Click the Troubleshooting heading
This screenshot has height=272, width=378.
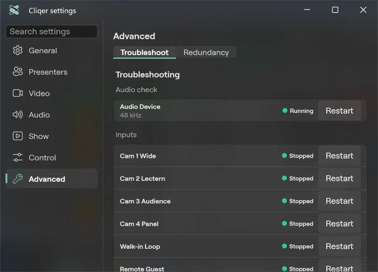coord(148,75)
